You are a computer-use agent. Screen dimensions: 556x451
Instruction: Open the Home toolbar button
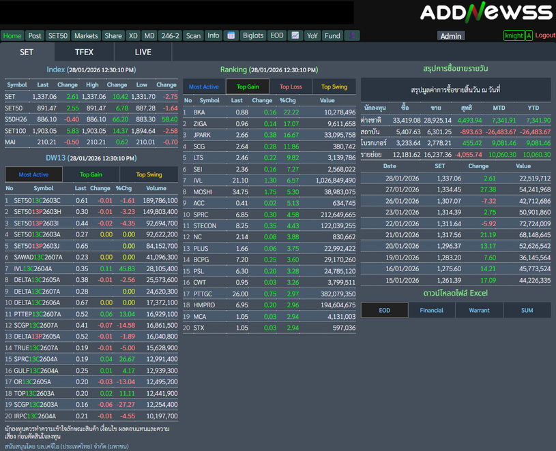(x=12, y=35)
